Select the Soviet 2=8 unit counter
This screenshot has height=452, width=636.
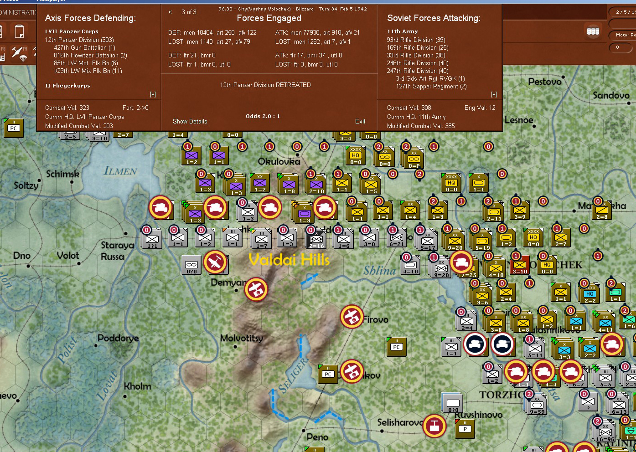pyautogui.click(x=602, y=210)
